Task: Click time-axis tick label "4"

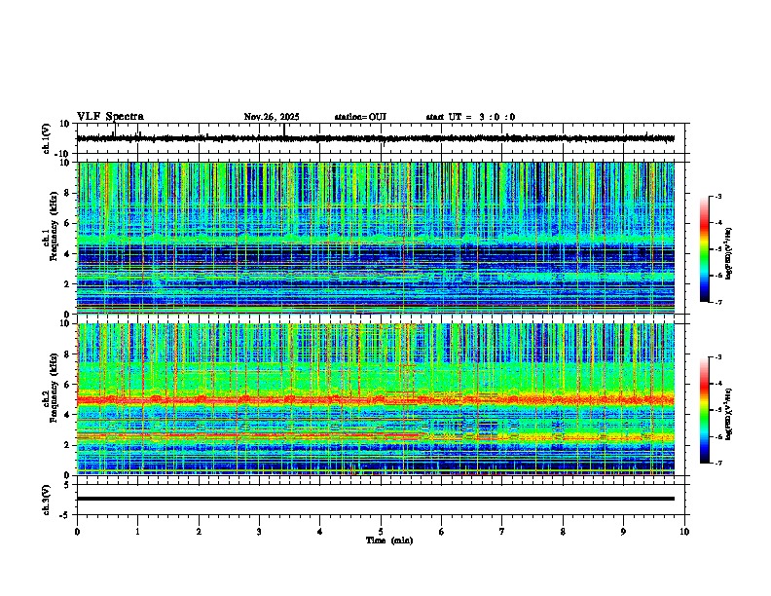Action: [x=319, y=532]
